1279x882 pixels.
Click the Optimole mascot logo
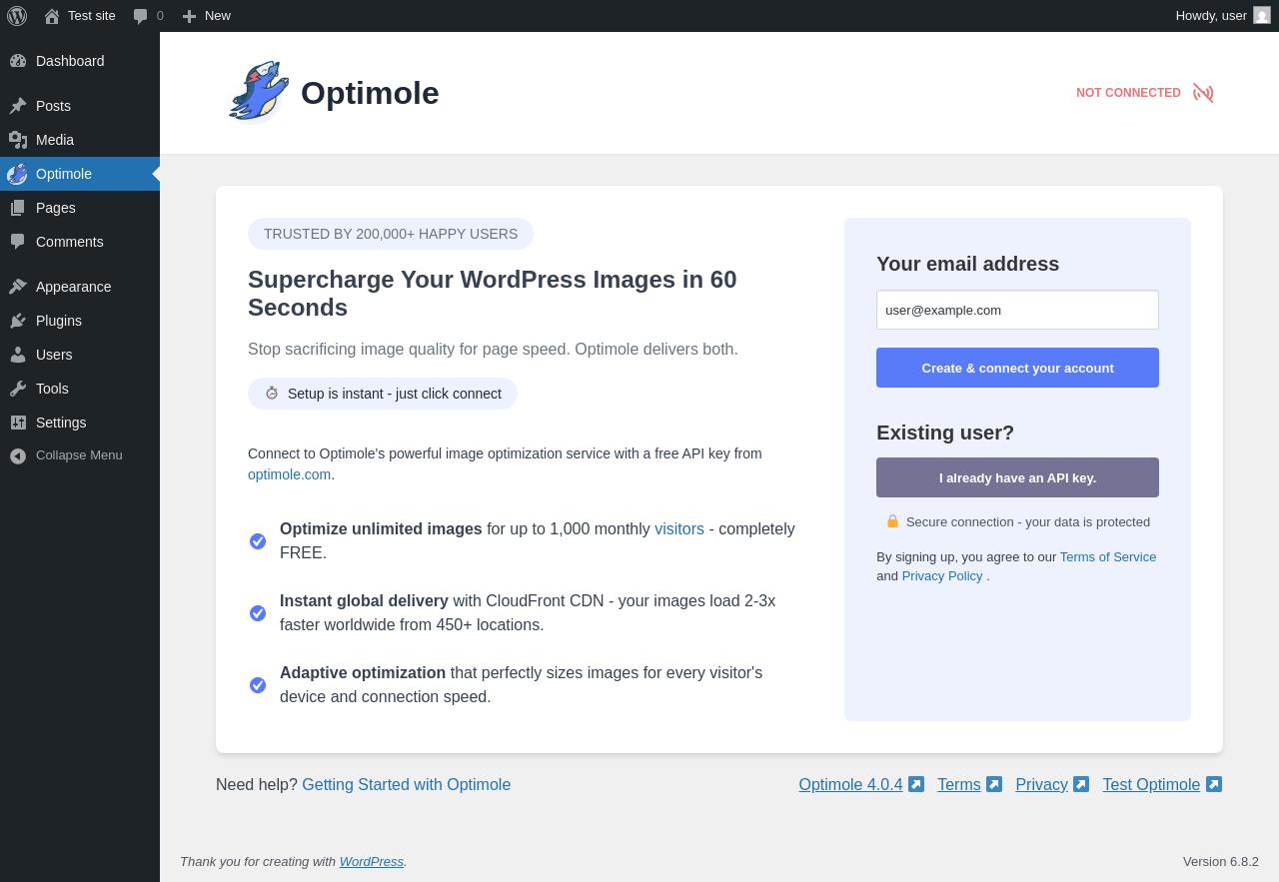pos(258,92)
